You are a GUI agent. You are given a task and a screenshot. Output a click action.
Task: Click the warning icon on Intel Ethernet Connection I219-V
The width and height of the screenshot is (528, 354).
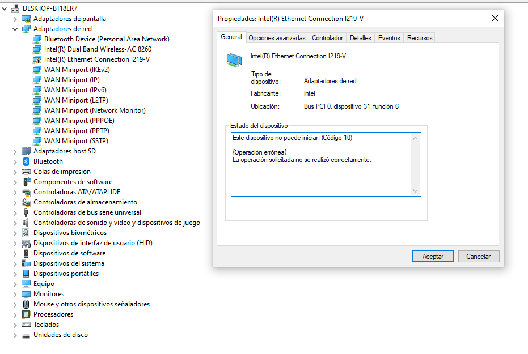pyautogui.click(x=36, y=59)
